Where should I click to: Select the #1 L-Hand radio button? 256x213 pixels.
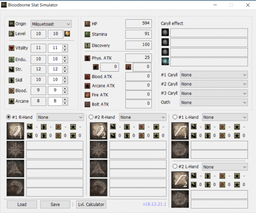(x=175, y=117)
